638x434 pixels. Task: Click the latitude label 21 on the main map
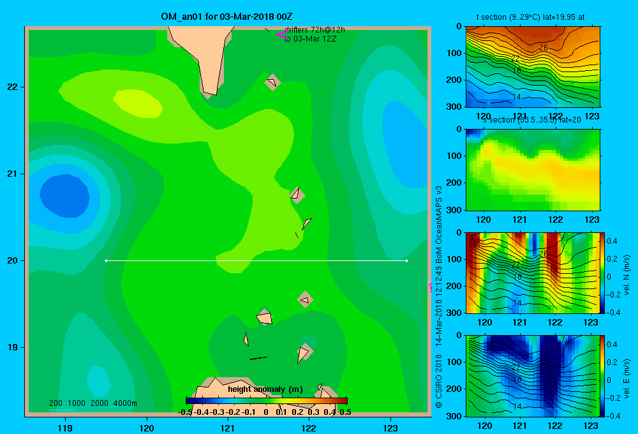(x=13, y=174)
